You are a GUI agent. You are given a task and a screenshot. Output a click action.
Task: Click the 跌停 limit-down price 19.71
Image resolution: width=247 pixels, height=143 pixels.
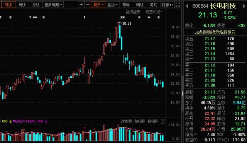tap(240, 124)
